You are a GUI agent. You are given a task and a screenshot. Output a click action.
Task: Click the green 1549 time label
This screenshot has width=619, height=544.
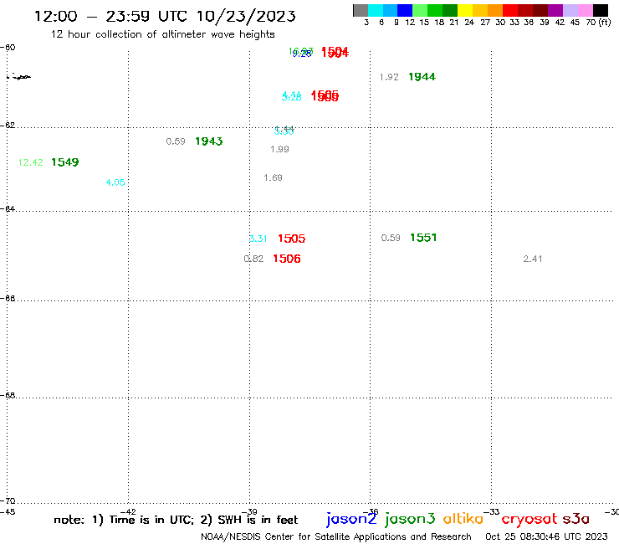[x=65, y=162]
